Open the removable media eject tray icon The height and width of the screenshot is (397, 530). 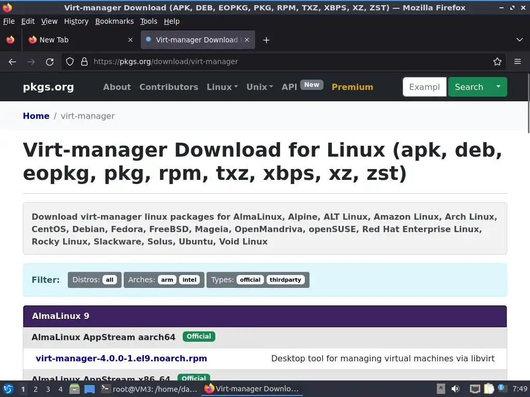(441, 389)
